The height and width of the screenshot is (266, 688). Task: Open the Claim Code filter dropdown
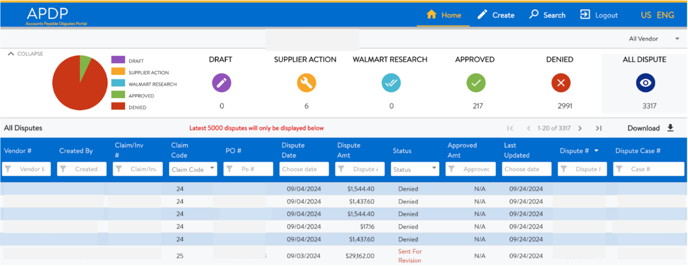[193, 169]
